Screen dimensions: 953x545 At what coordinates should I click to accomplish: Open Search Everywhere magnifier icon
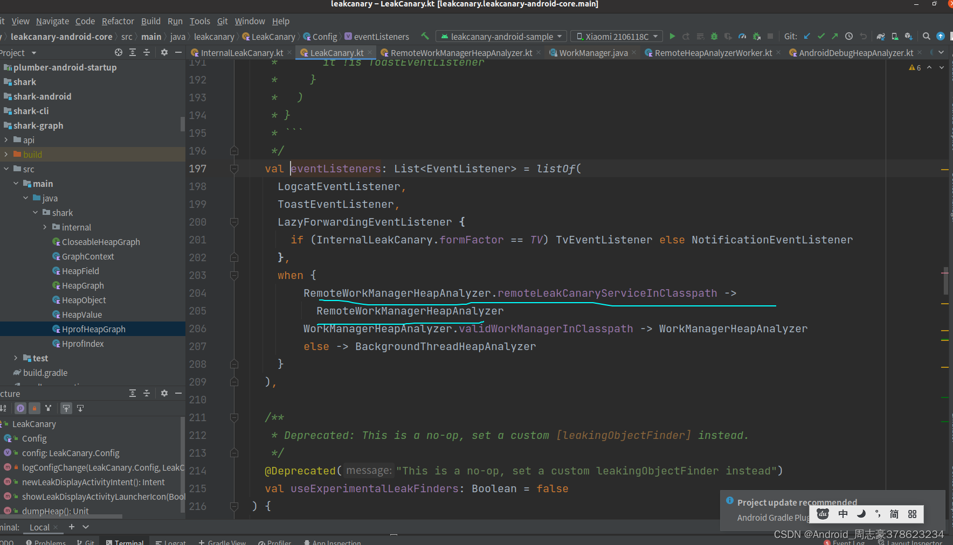click(927, 37)
